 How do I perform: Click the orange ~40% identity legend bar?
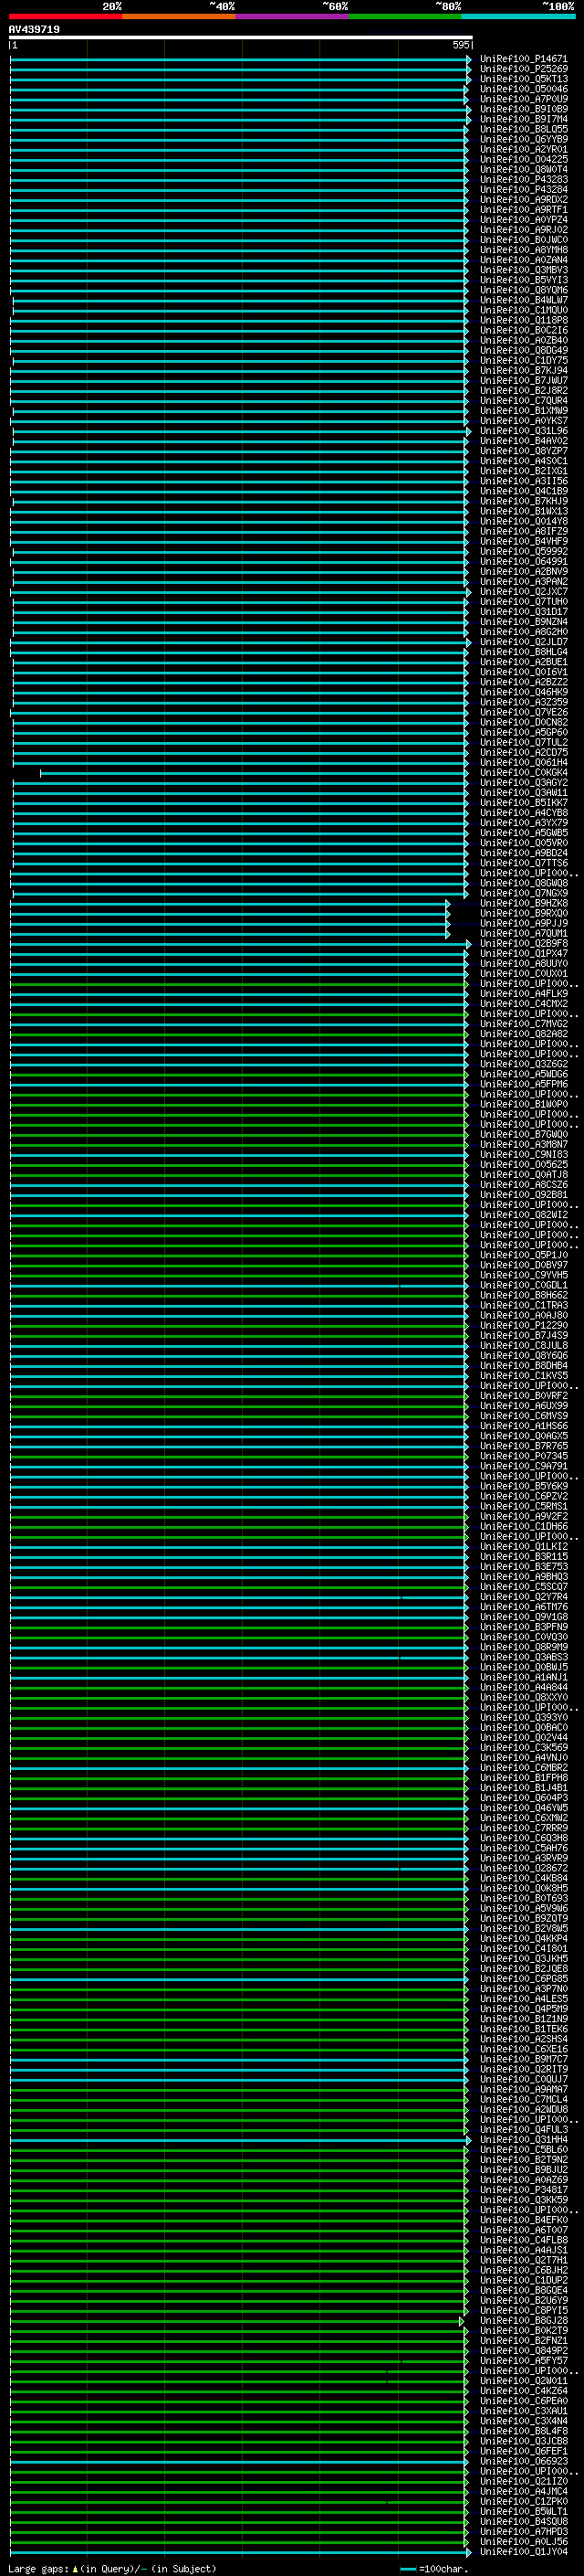tap(179, 16)
